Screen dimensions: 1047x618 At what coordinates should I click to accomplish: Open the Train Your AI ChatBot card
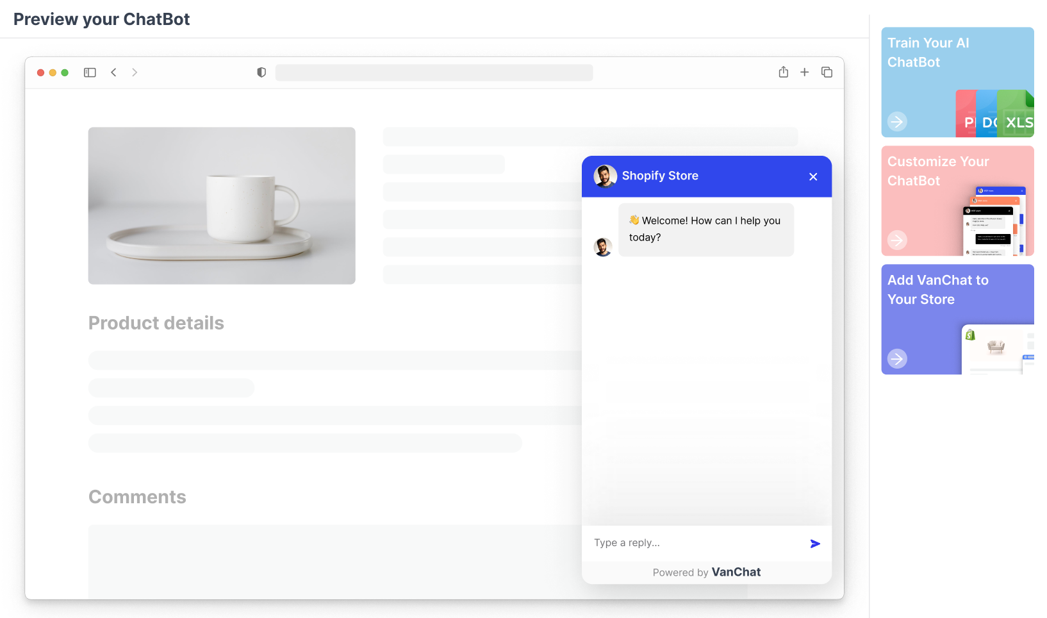pyautogui.click(x=957, y=82)
